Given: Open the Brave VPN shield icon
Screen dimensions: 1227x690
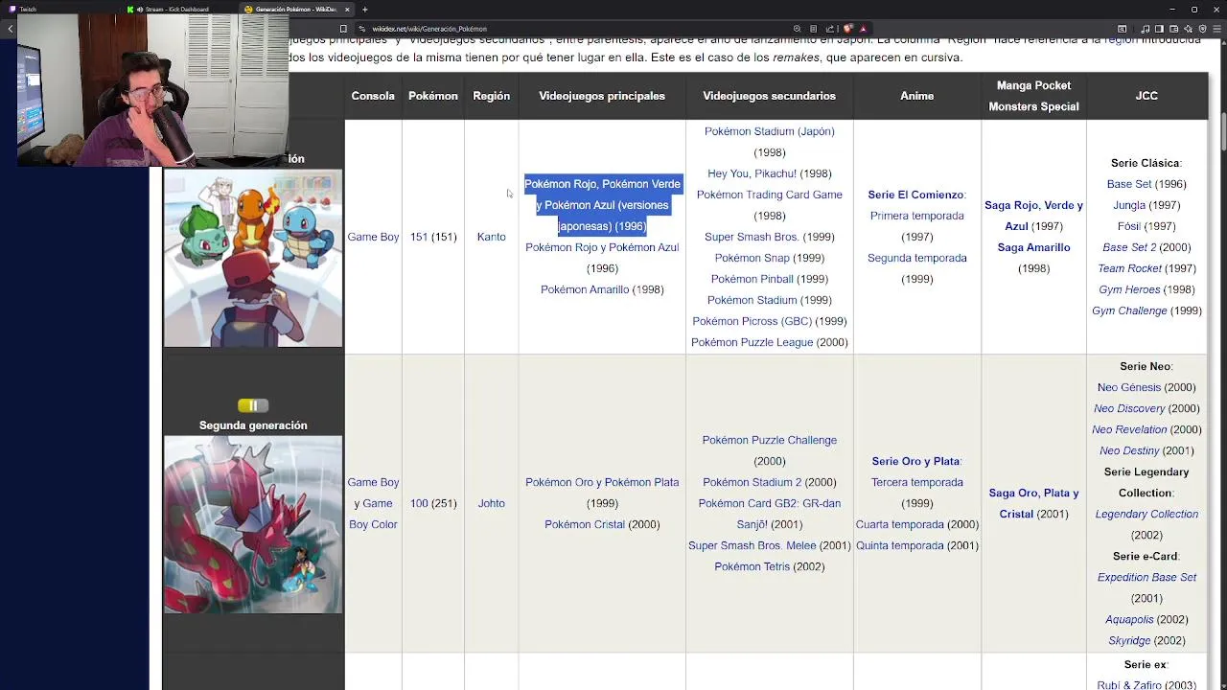Looking at the screenshot, I should click(x=1202, y=29).
